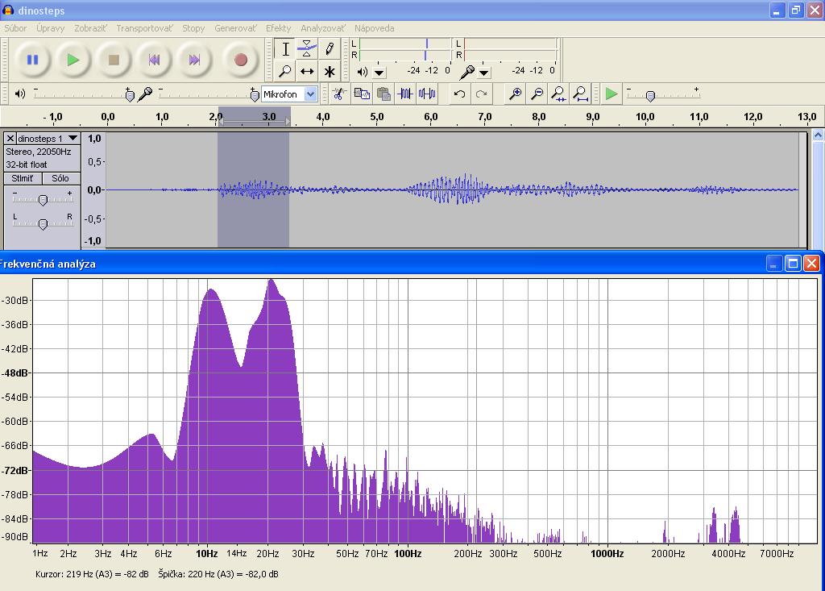Select the Zoom magnifier tool in tools palette
The width and height of the screenshot is (825, 591).
tap(285, 71)
